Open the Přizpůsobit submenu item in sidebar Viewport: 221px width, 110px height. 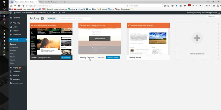pyautogui.click(x=14, y=47)
